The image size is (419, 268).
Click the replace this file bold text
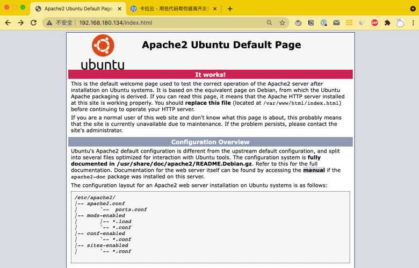coord(208,103)
